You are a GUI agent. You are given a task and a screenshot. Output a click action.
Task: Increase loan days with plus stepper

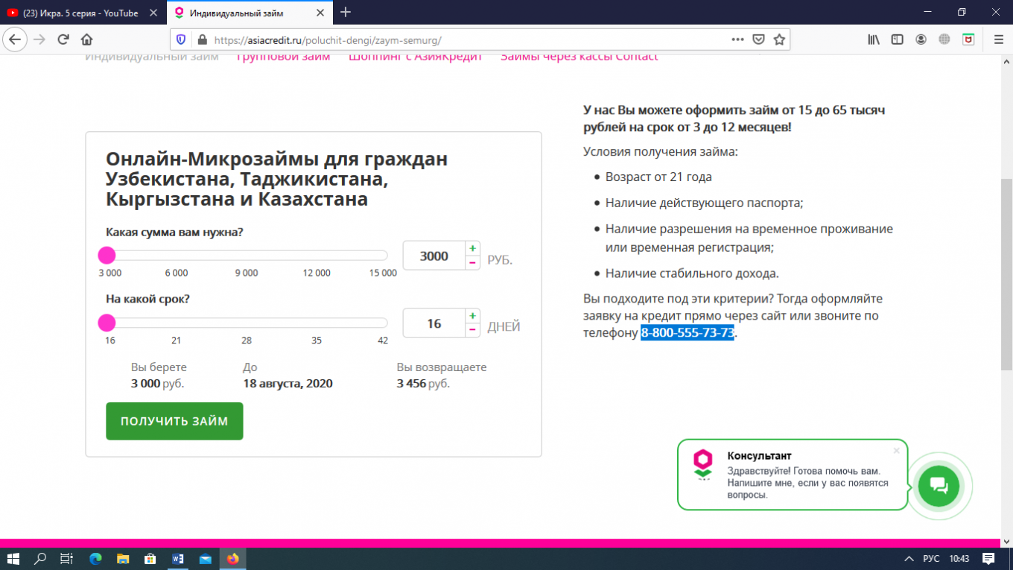[472, 317]
